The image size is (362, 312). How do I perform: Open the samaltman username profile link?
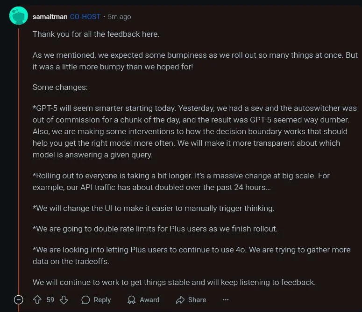(50, 17)
